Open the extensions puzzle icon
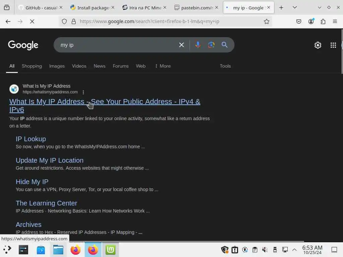 click(323, 21)
